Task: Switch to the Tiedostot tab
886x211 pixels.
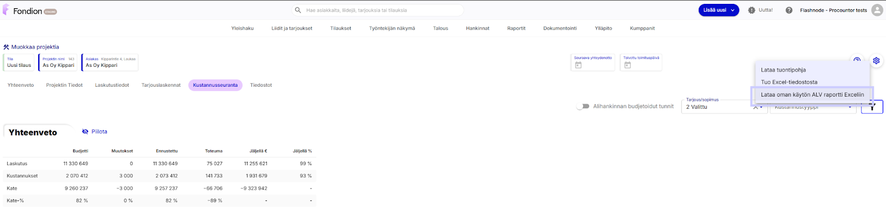Action: pyautogui.click(x=261, y=85)
